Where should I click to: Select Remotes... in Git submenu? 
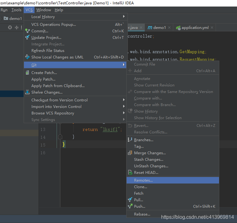(x=173, y=180)
